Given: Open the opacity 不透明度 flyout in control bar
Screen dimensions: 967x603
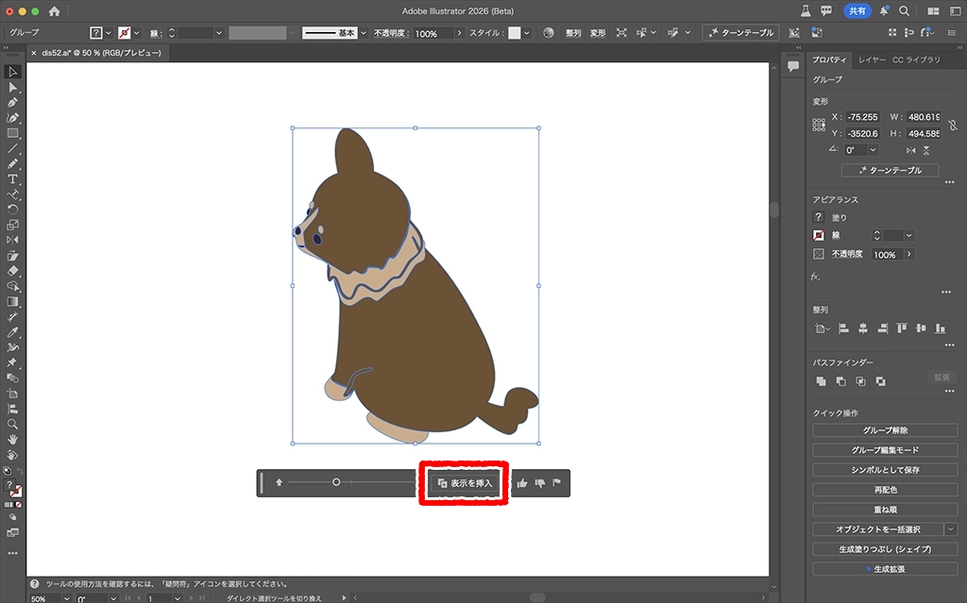Looking at the screenshot, I should [460, 33].
